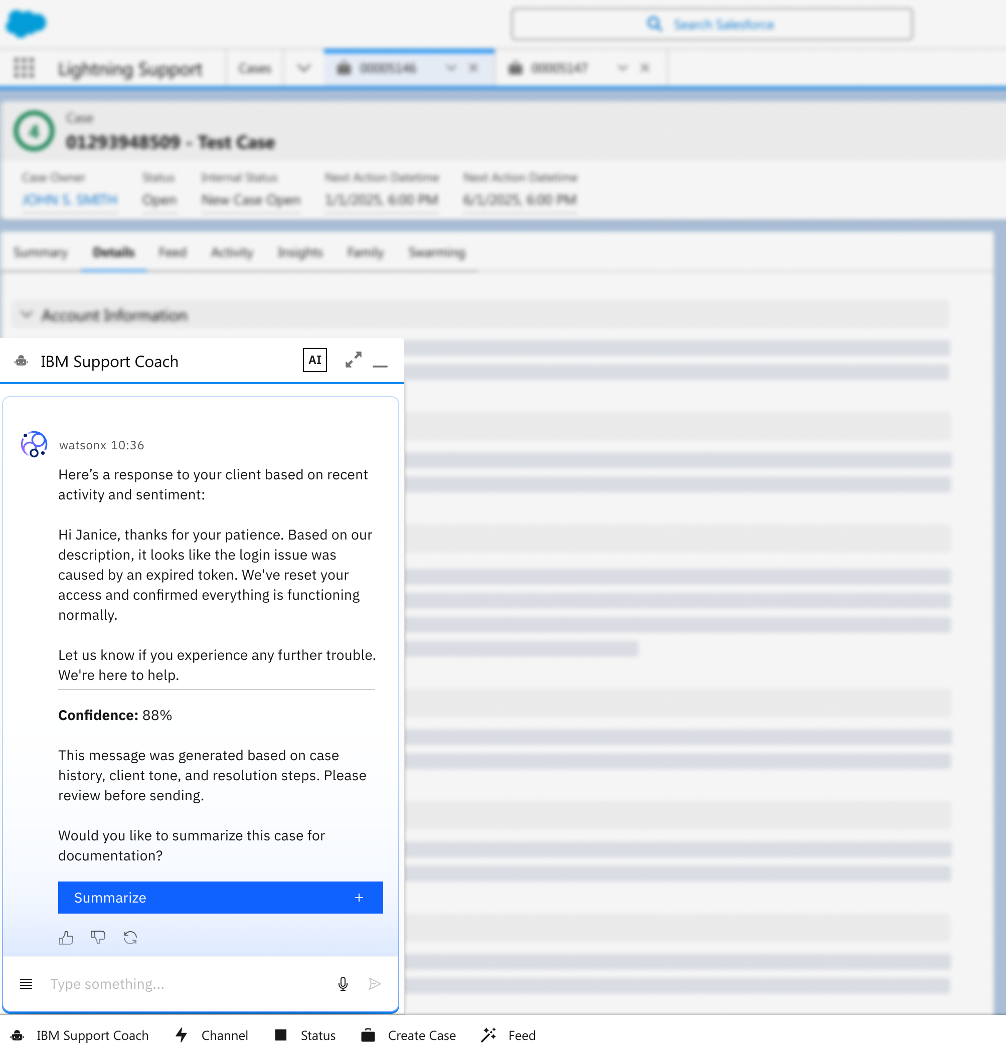1006x1055 pixels.
Task: Open the Cases navigation tab
Action: tap(255, 68)
